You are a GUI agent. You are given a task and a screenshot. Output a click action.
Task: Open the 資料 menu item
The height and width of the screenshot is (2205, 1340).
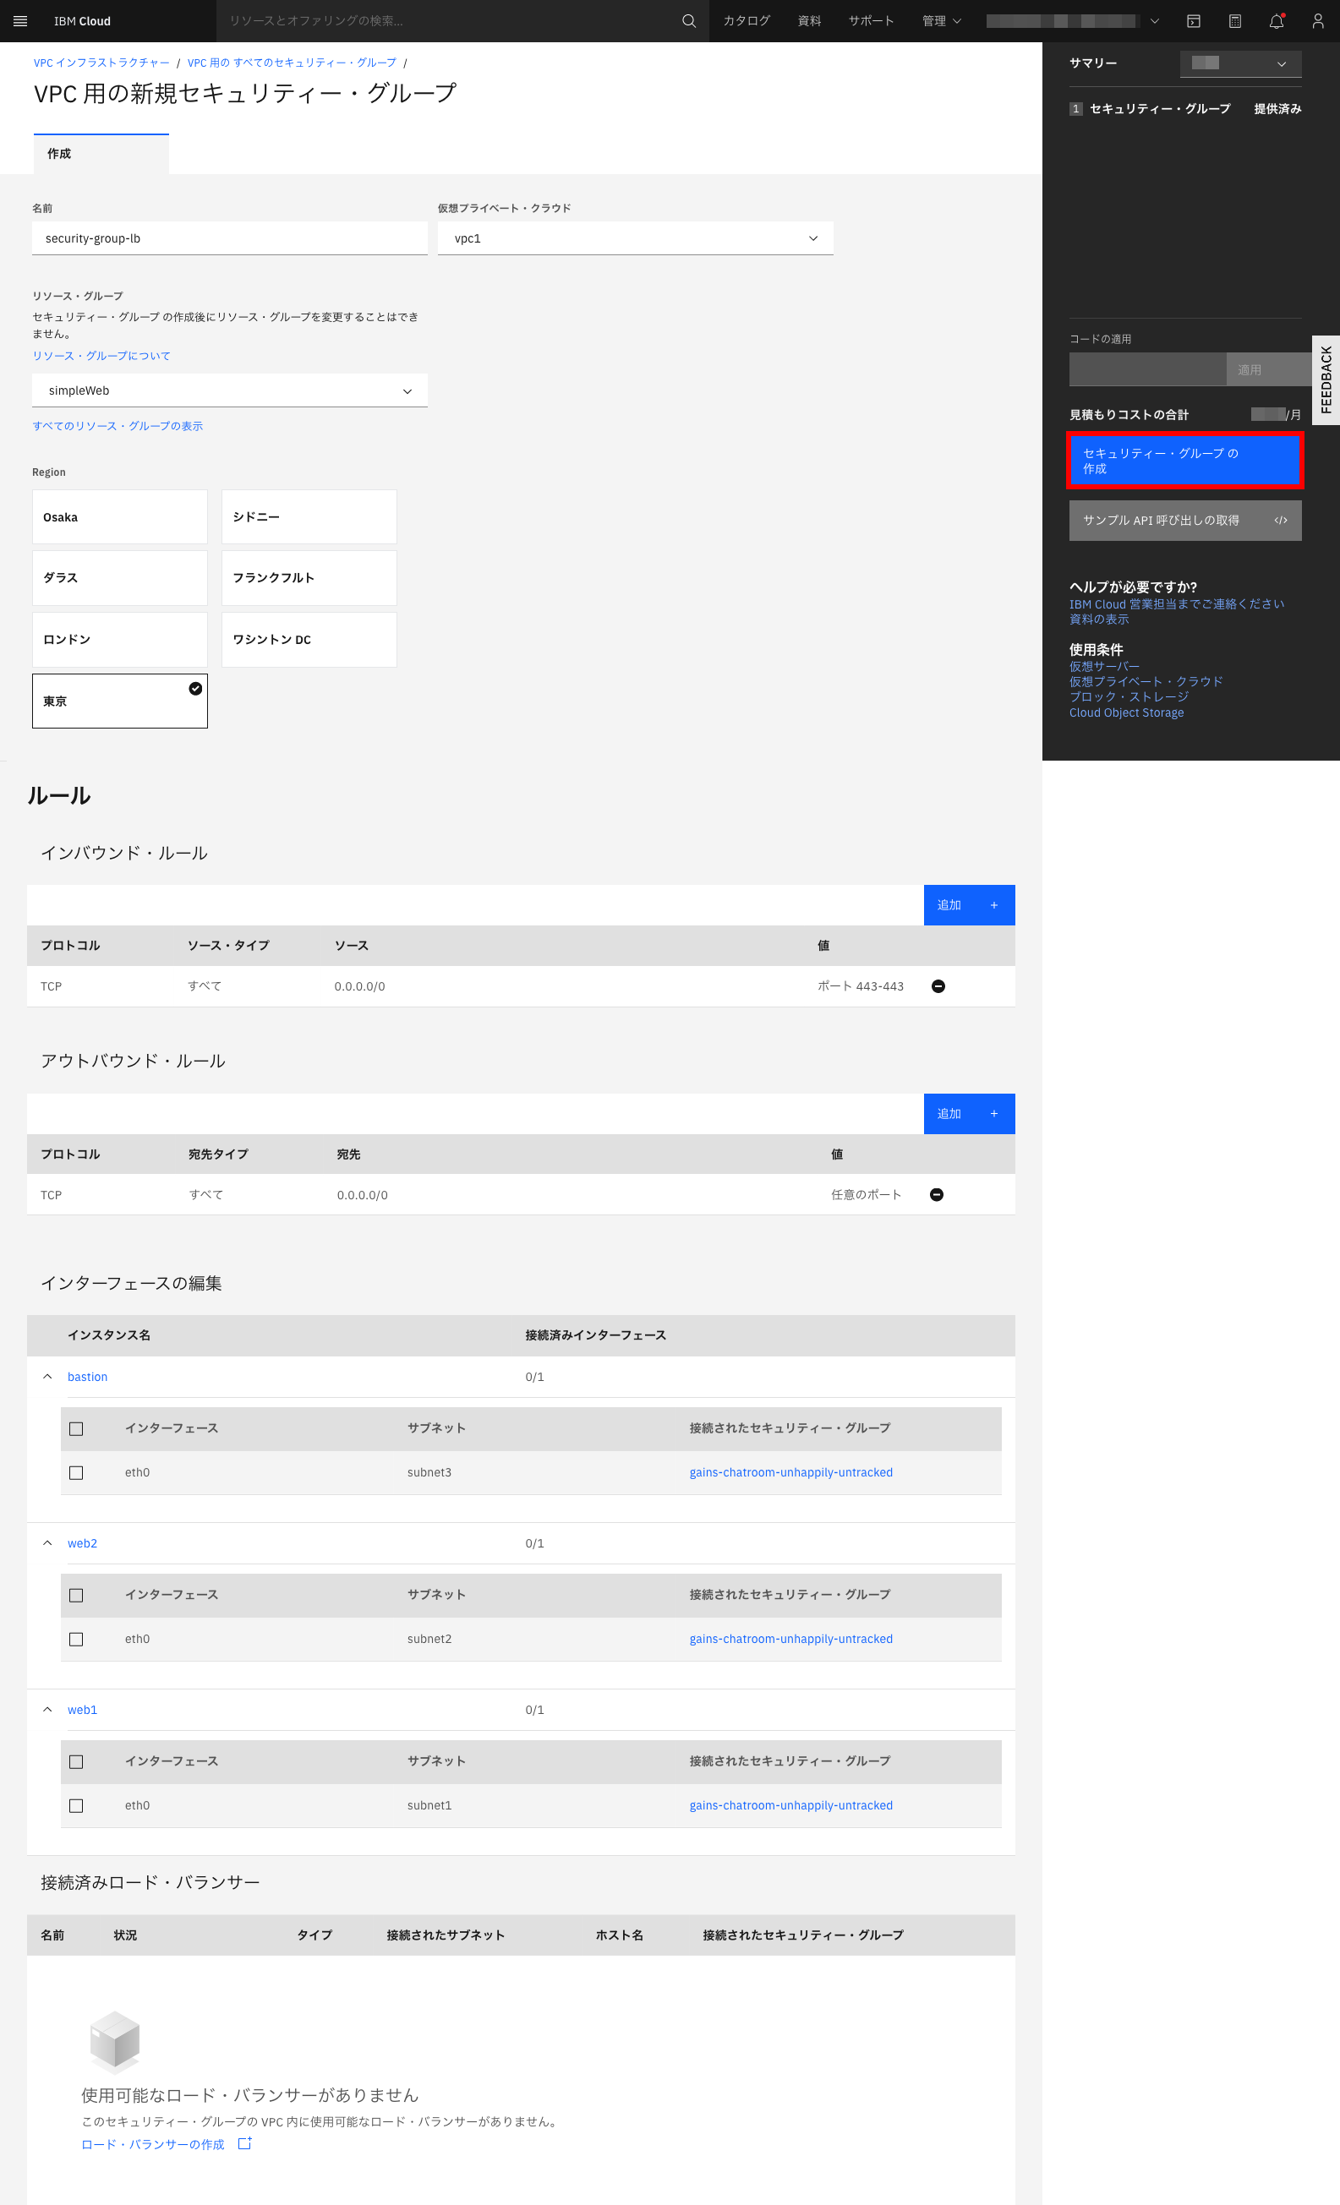click(809, 20)
